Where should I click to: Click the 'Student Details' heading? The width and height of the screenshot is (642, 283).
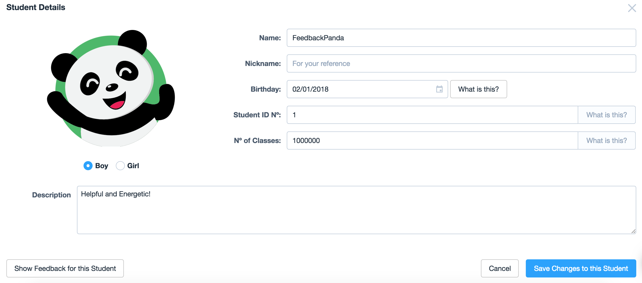(36, 7)
